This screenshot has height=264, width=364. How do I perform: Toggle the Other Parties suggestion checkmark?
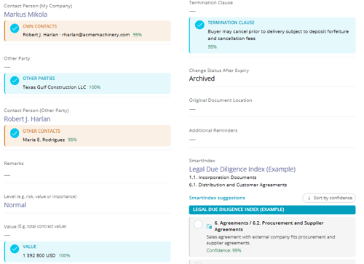click(x=15, y=81)
